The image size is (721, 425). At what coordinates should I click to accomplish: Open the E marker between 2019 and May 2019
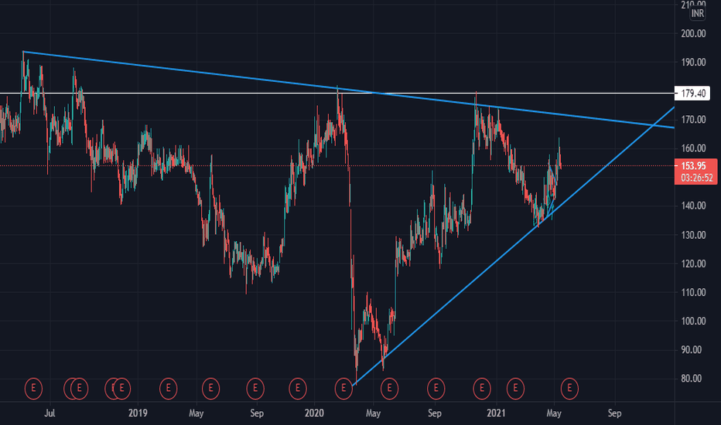point(169,389)
